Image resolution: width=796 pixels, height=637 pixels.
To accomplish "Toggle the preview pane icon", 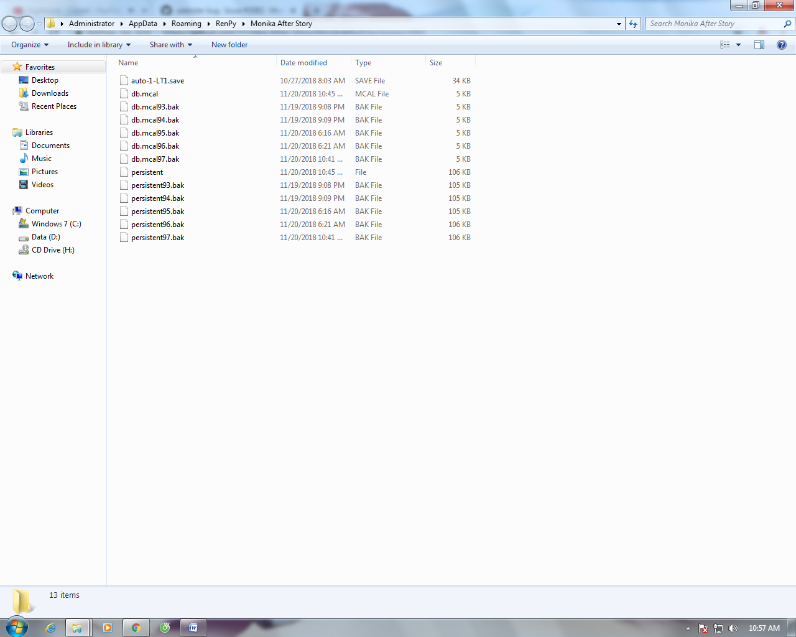I will point(759,45).
